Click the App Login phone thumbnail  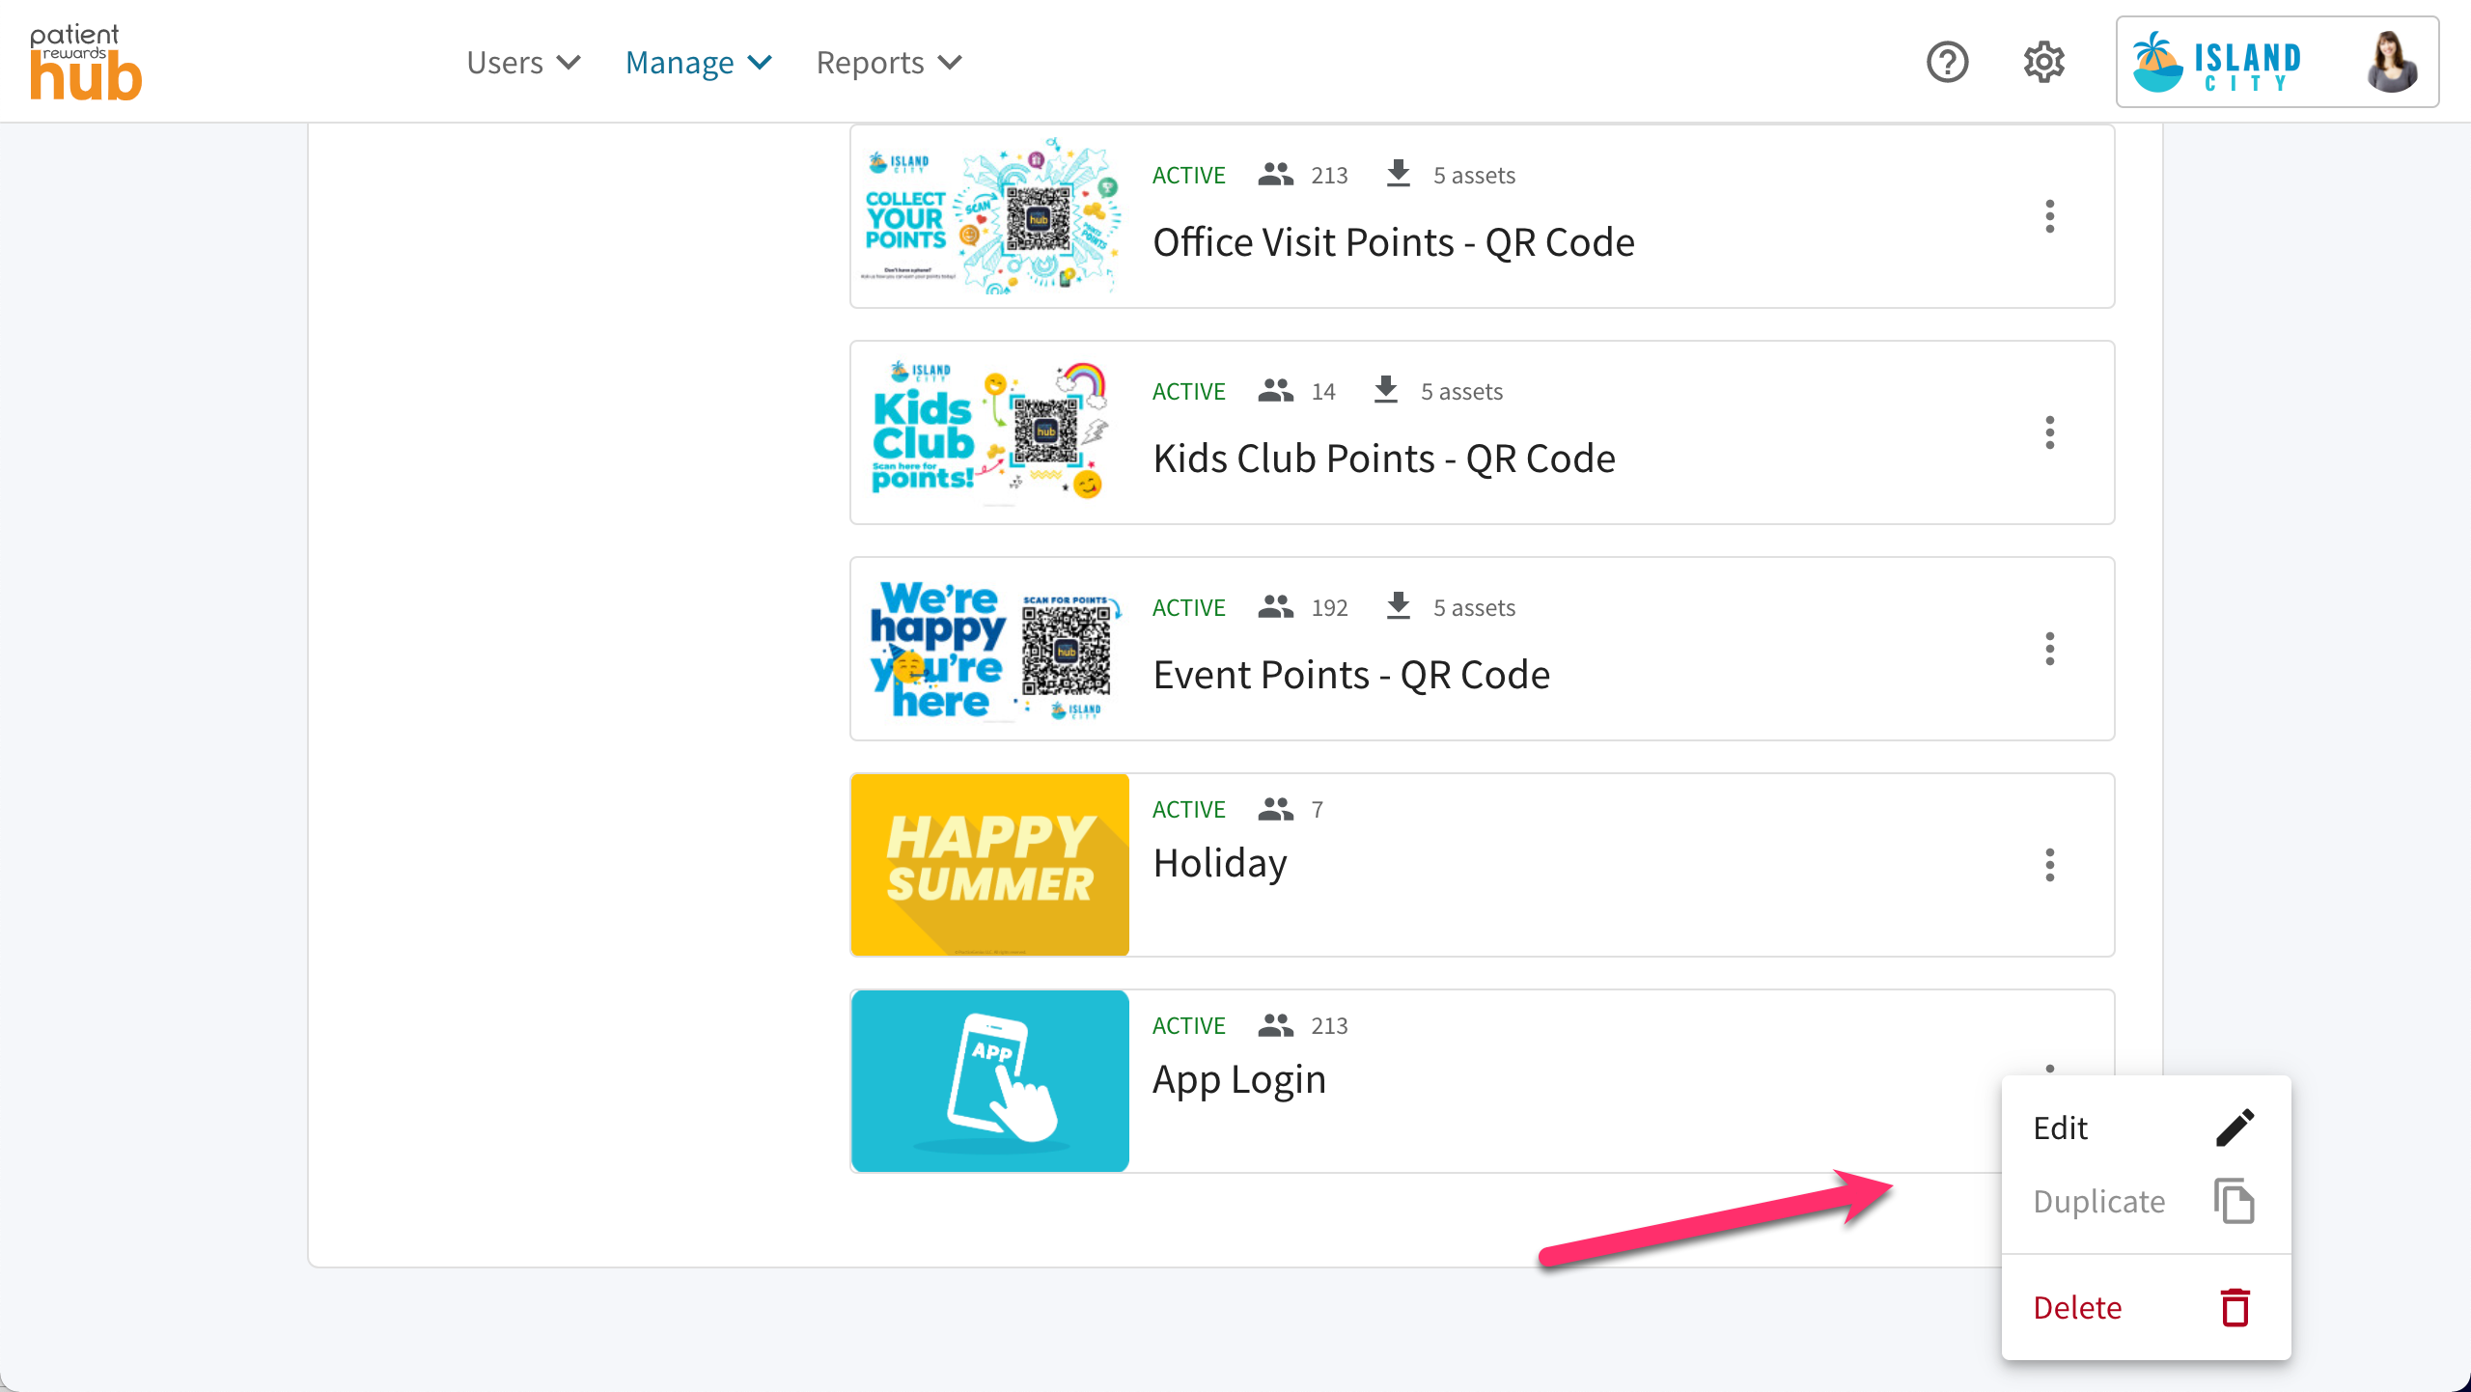pos(990,1081)
